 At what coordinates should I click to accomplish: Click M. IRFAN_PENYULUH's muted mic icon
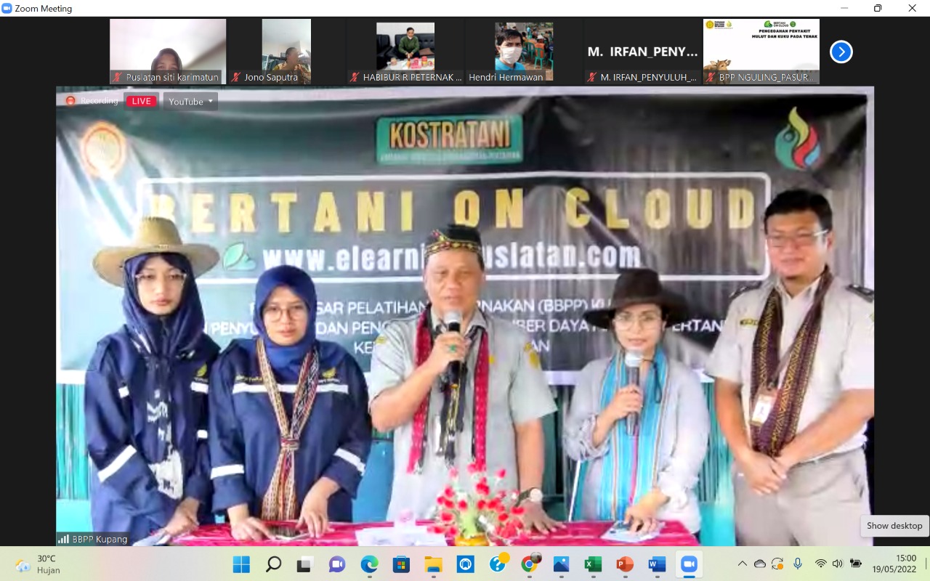tap(592, 77)
